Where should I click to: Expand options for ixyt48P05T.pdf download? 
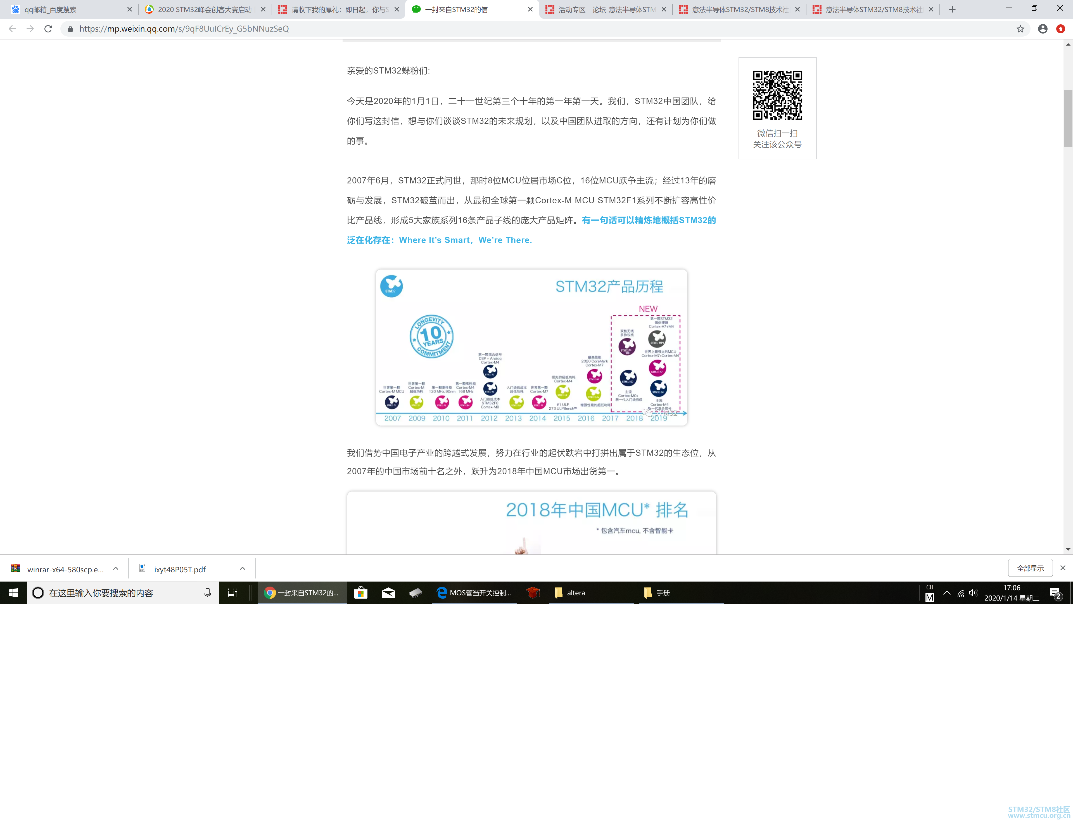click(x=243, y=569)
